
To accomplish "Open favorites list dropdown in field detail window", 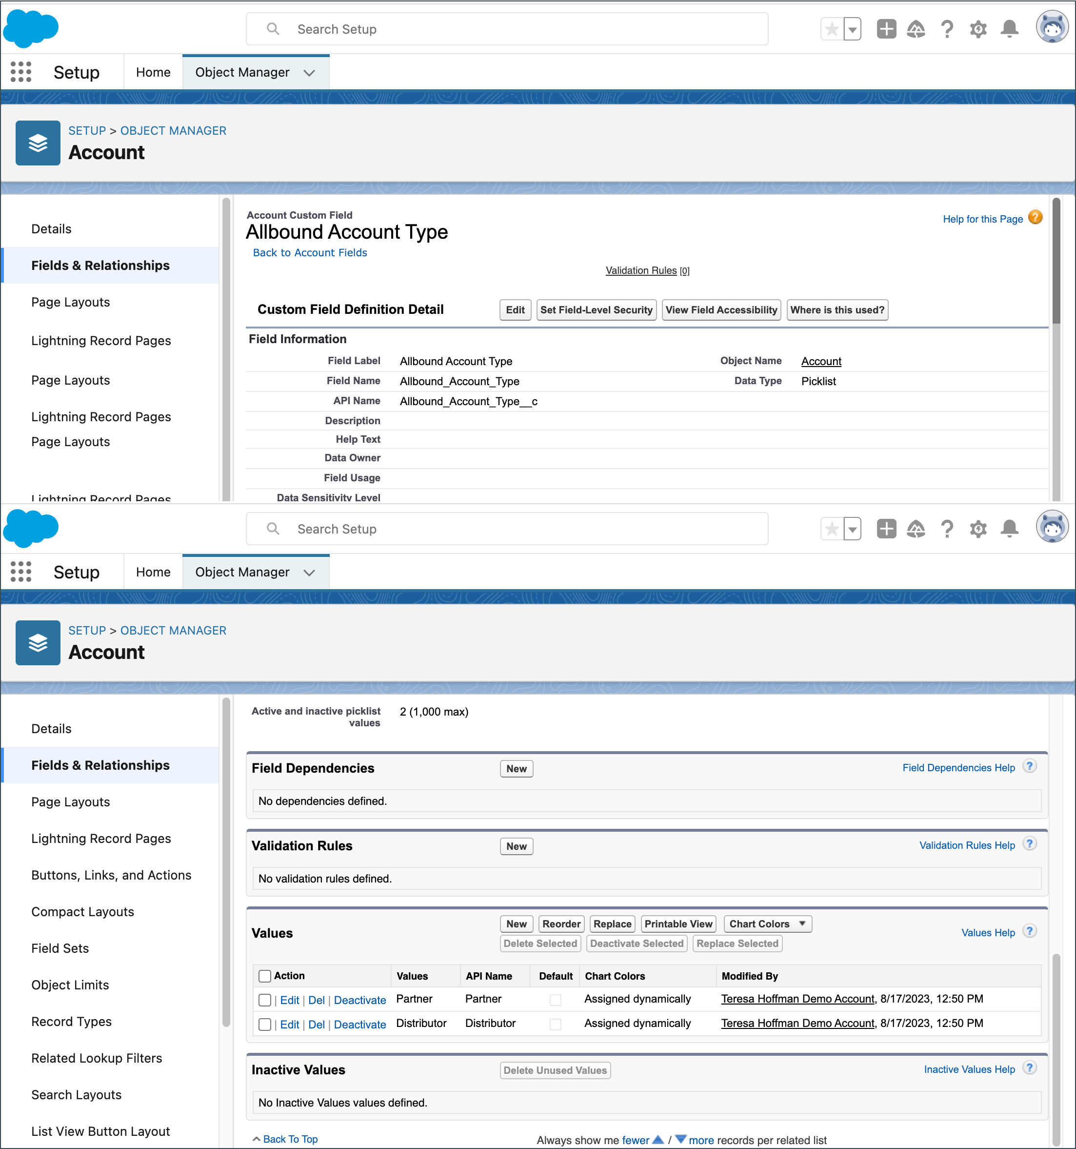I will 852,29.
